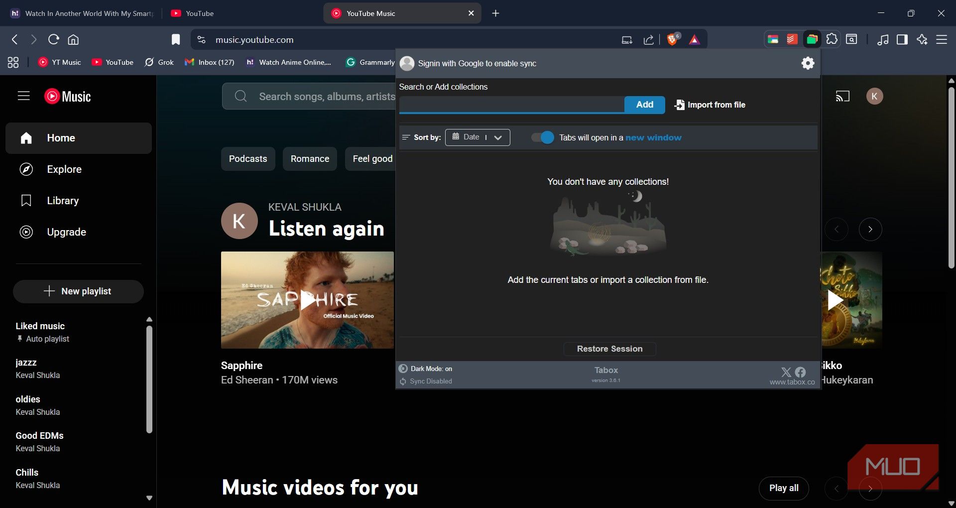Open view site information icon
The height and width of the screenshot is (508, 956).
point(201,39)
